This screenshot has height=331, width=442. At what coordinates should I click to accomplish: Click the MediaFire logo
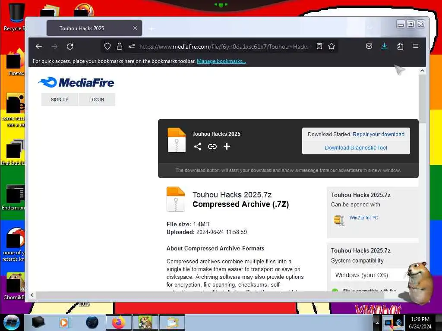point(76,82)
